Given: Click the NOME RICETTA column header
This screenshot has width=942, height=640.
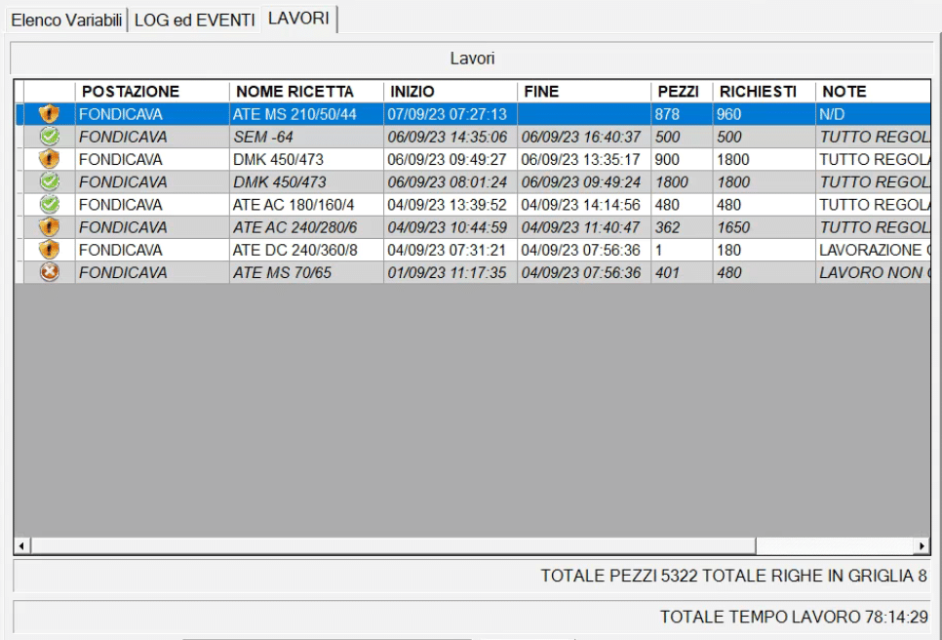Looking at the screenshot, I should click(x=294, y=92).
